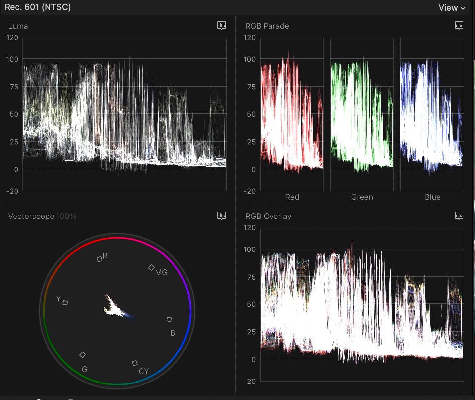Click the white trace in the Vectorscope center
475x400 pixels.
pyautogui.click(x=115, y=309)
